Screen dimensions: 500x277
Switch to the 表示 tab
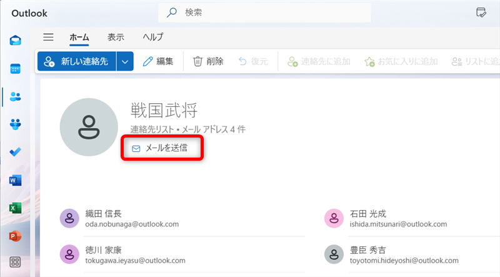click(x=115, y=37)
